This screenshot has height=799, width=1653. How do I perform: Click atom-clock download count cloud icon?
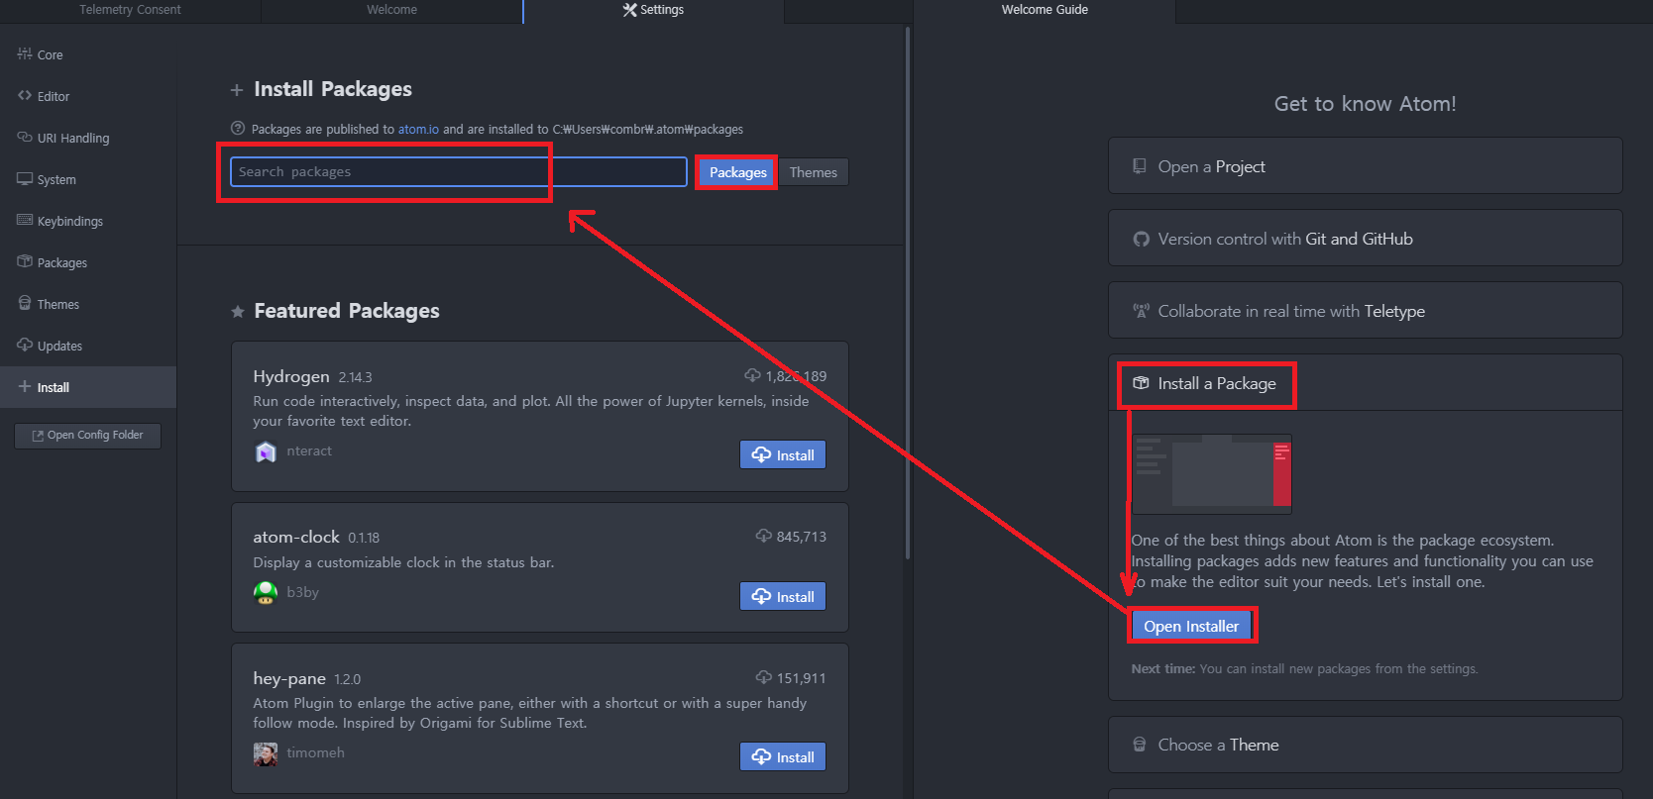pos(764,536)
